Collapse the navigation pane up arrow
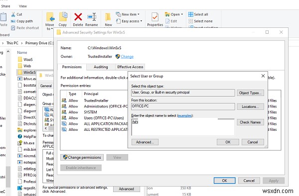Viewport: 299px width, 196px height. point(8,52)
